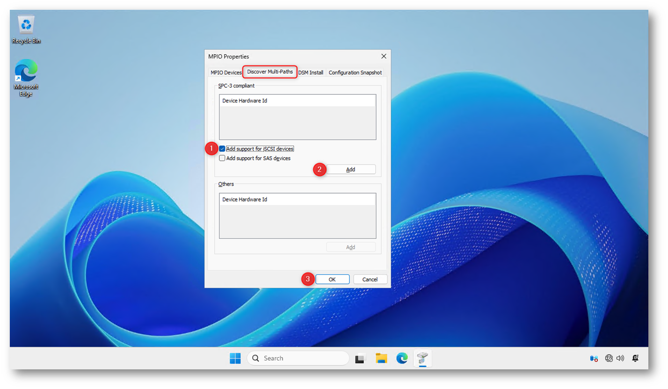Click the Edge browser taskbar icon
The height and width of the screenshot is (389, 668).
pyautogui.click(x=402, y=358)
